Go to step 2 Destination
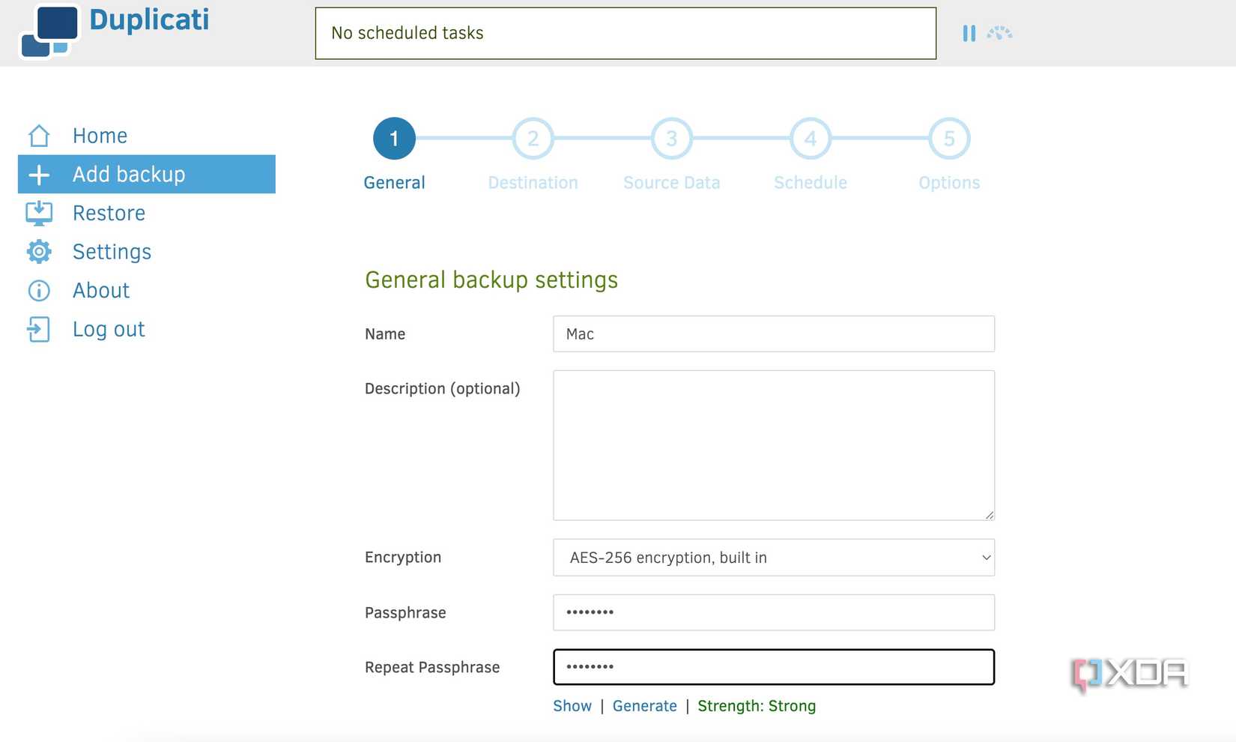The image size is (1236, 742). (x=533, y=139)
